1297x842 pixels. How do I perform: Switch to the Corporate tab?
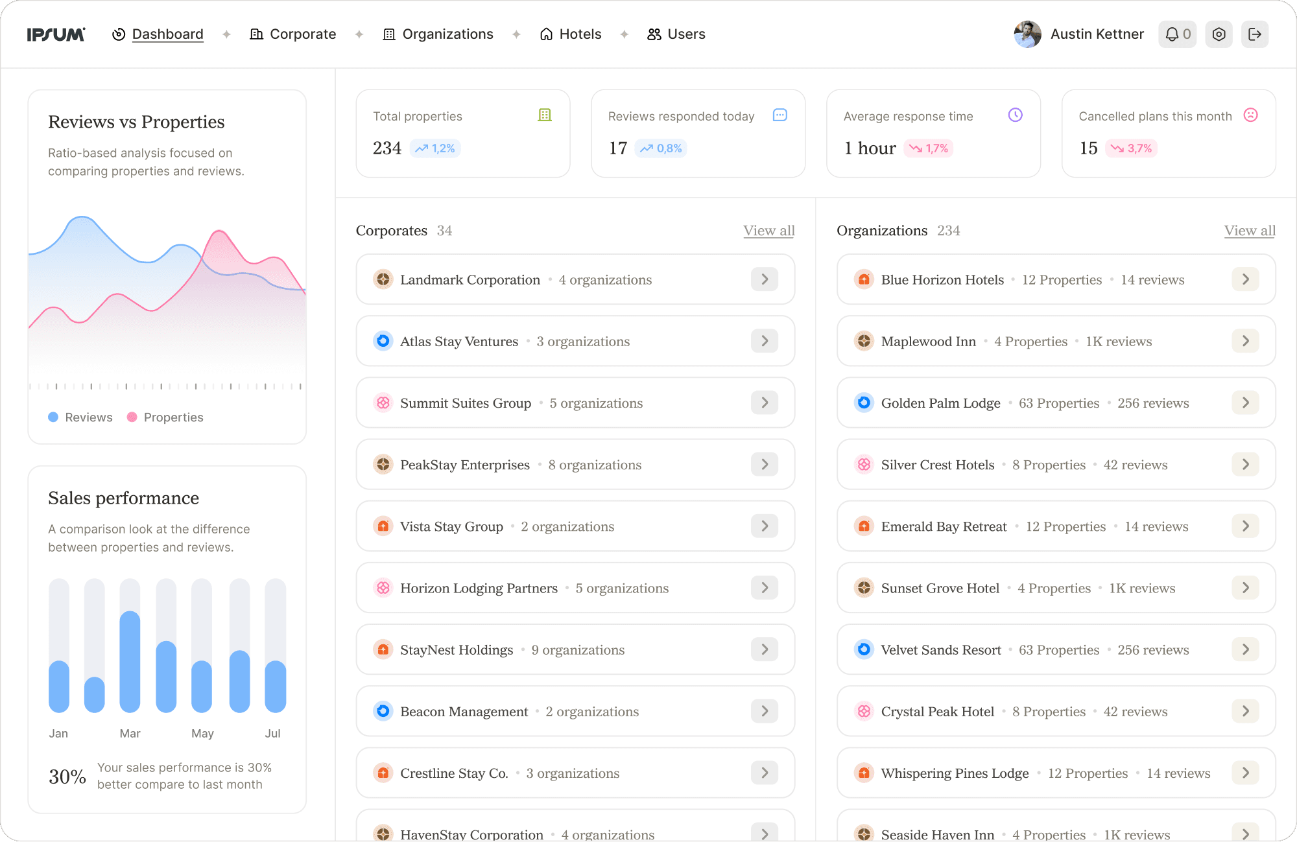pos(293,34)
